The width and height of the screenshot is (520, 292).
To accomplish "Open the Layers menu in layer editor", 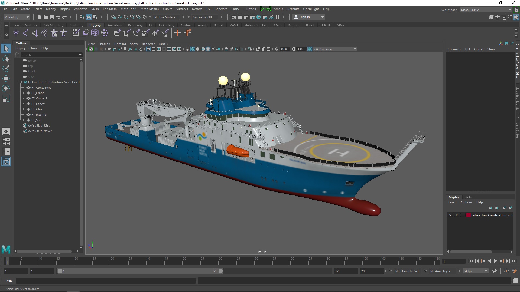I will [452, 202].
